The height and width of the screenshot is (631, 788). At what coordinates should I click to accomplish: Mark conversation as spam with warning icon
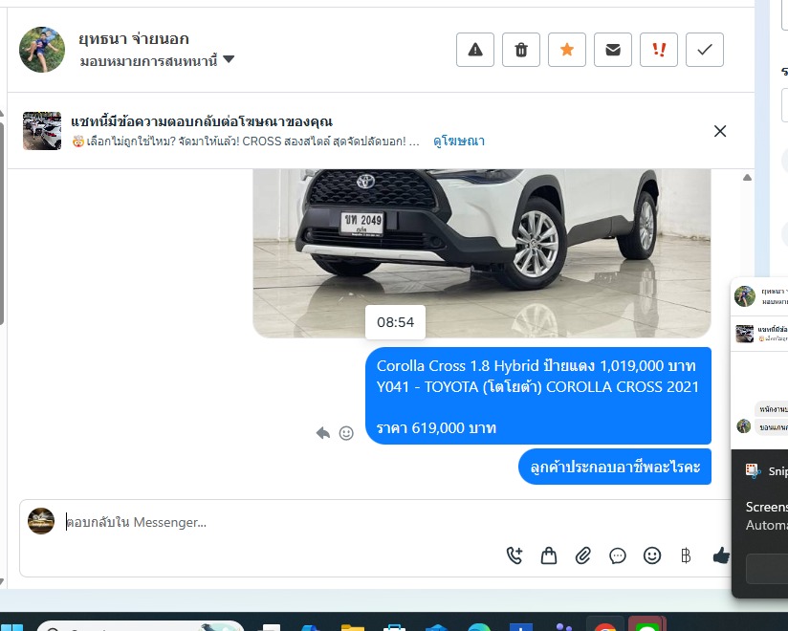(475, 50)
